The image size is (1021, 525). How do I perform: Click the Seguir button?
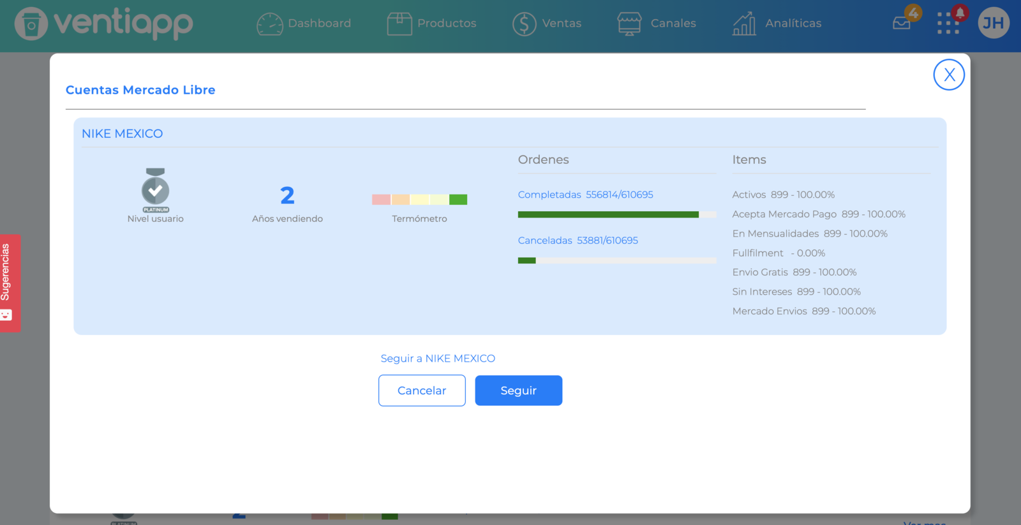click(518, 390)
